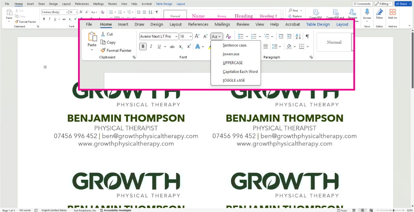The height and width of the screenshot is (212, 414).
Task: Open Clipboard dialog launcher in enlarged inset
Action: click(134, 57)
